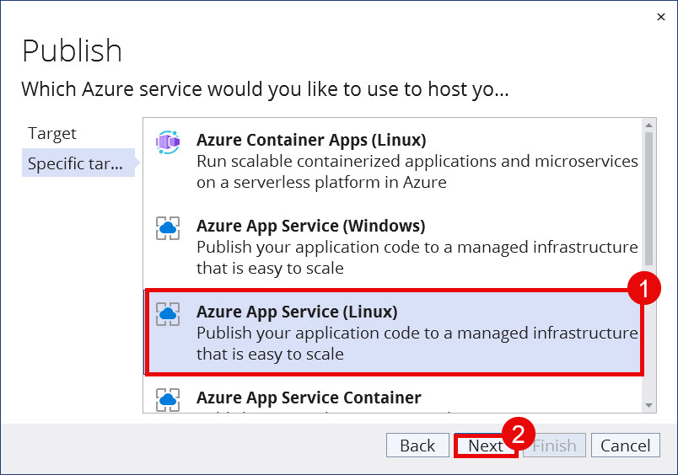
Task: Click the Azure Container Apps icon
Action: point(168,142)
